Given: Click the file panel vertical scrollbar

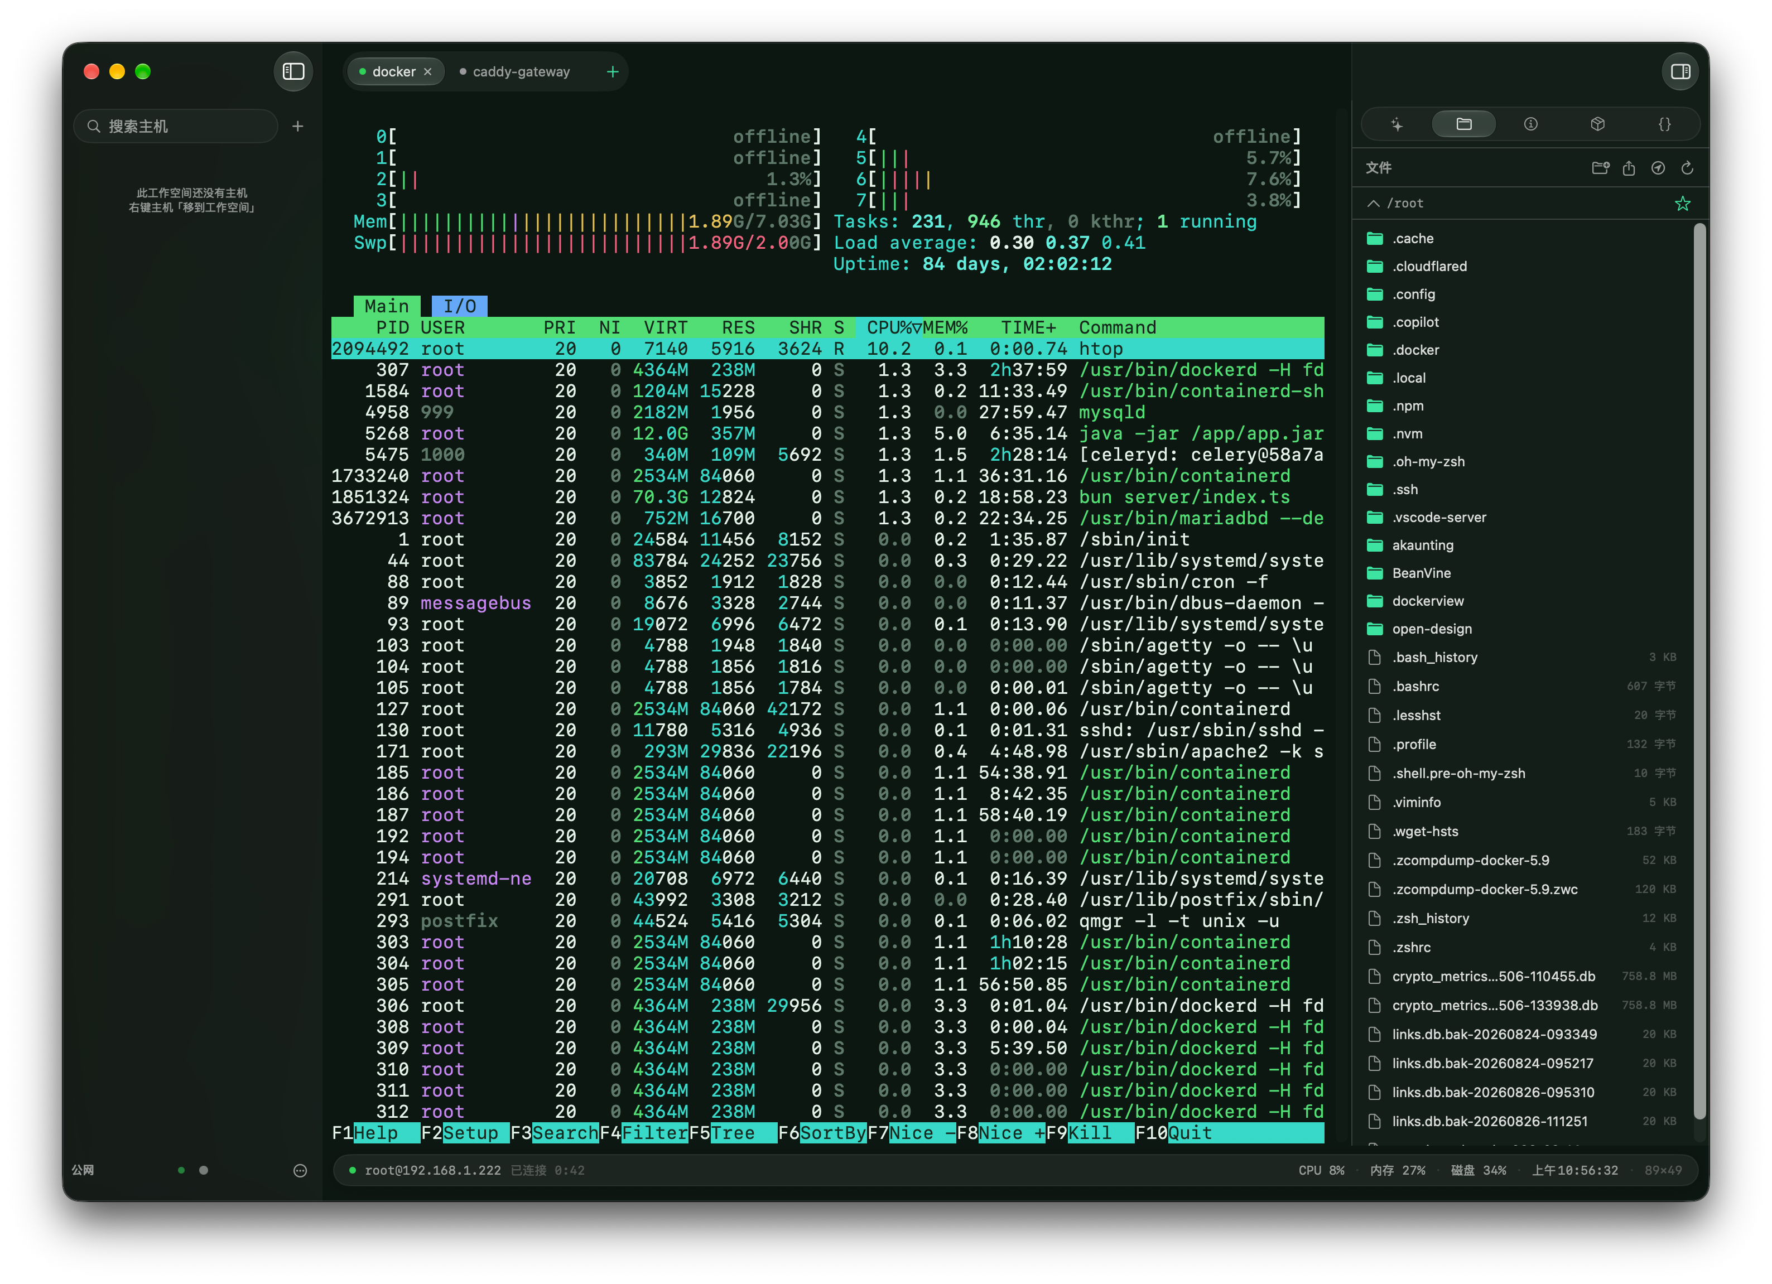Looking at the screenshot, I should pyautogui.click(x=1698, y=672).
